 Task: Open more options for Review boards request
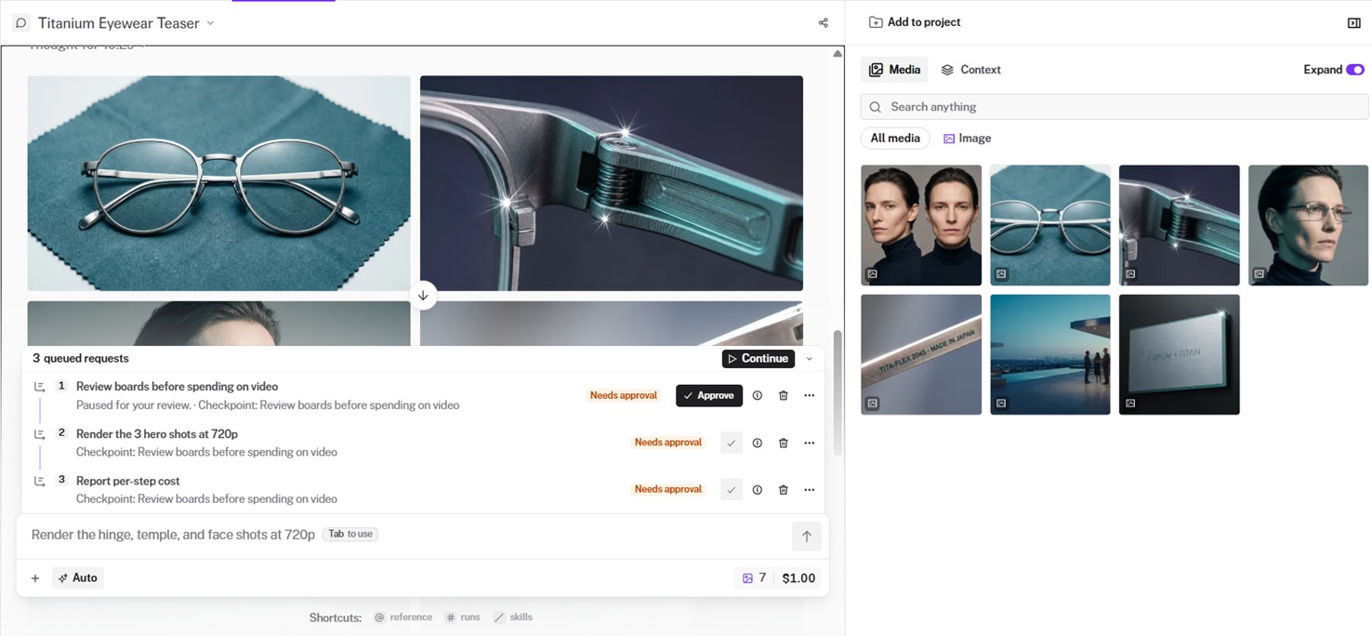coord(810,395)
